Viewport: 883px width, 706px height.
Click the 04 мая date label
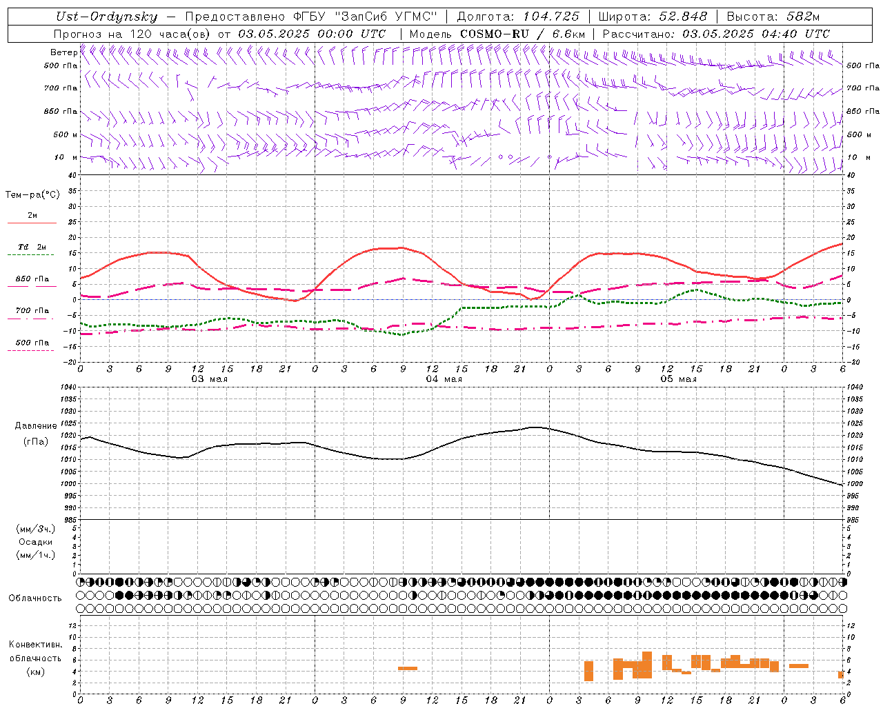444,379
